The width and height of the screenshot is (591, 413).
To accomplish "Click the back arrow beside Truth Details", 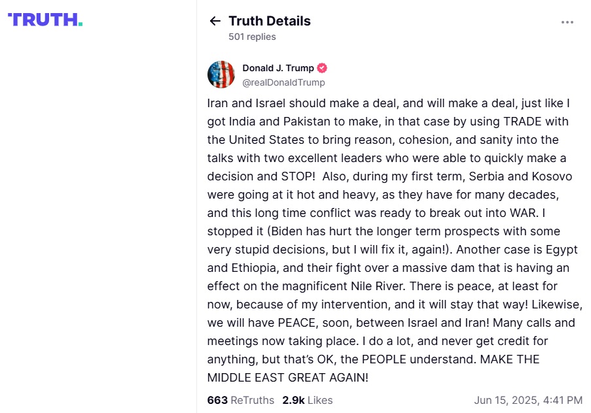I will 215,21.
